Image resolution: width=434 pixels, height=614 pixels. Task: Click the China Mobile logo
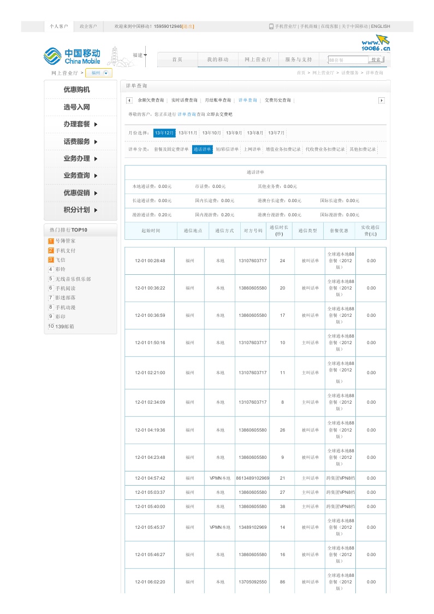point(72,56)
